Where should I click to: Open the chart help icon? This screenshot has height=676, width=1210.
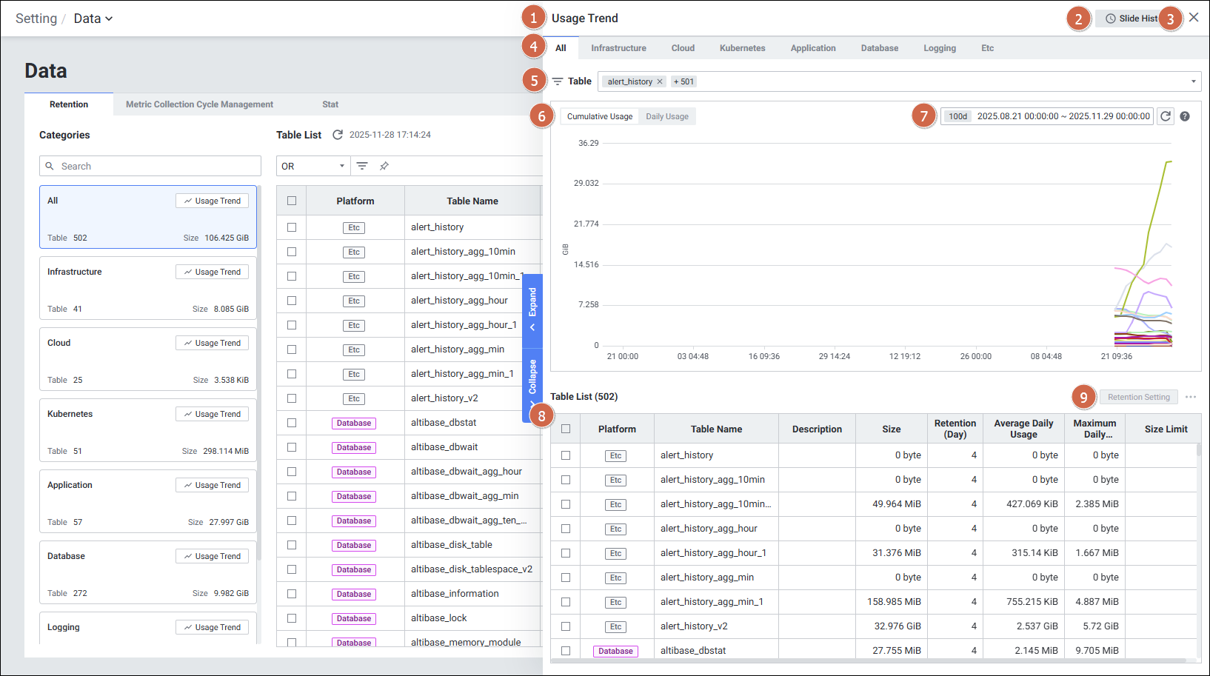(x=1185, y=116)
